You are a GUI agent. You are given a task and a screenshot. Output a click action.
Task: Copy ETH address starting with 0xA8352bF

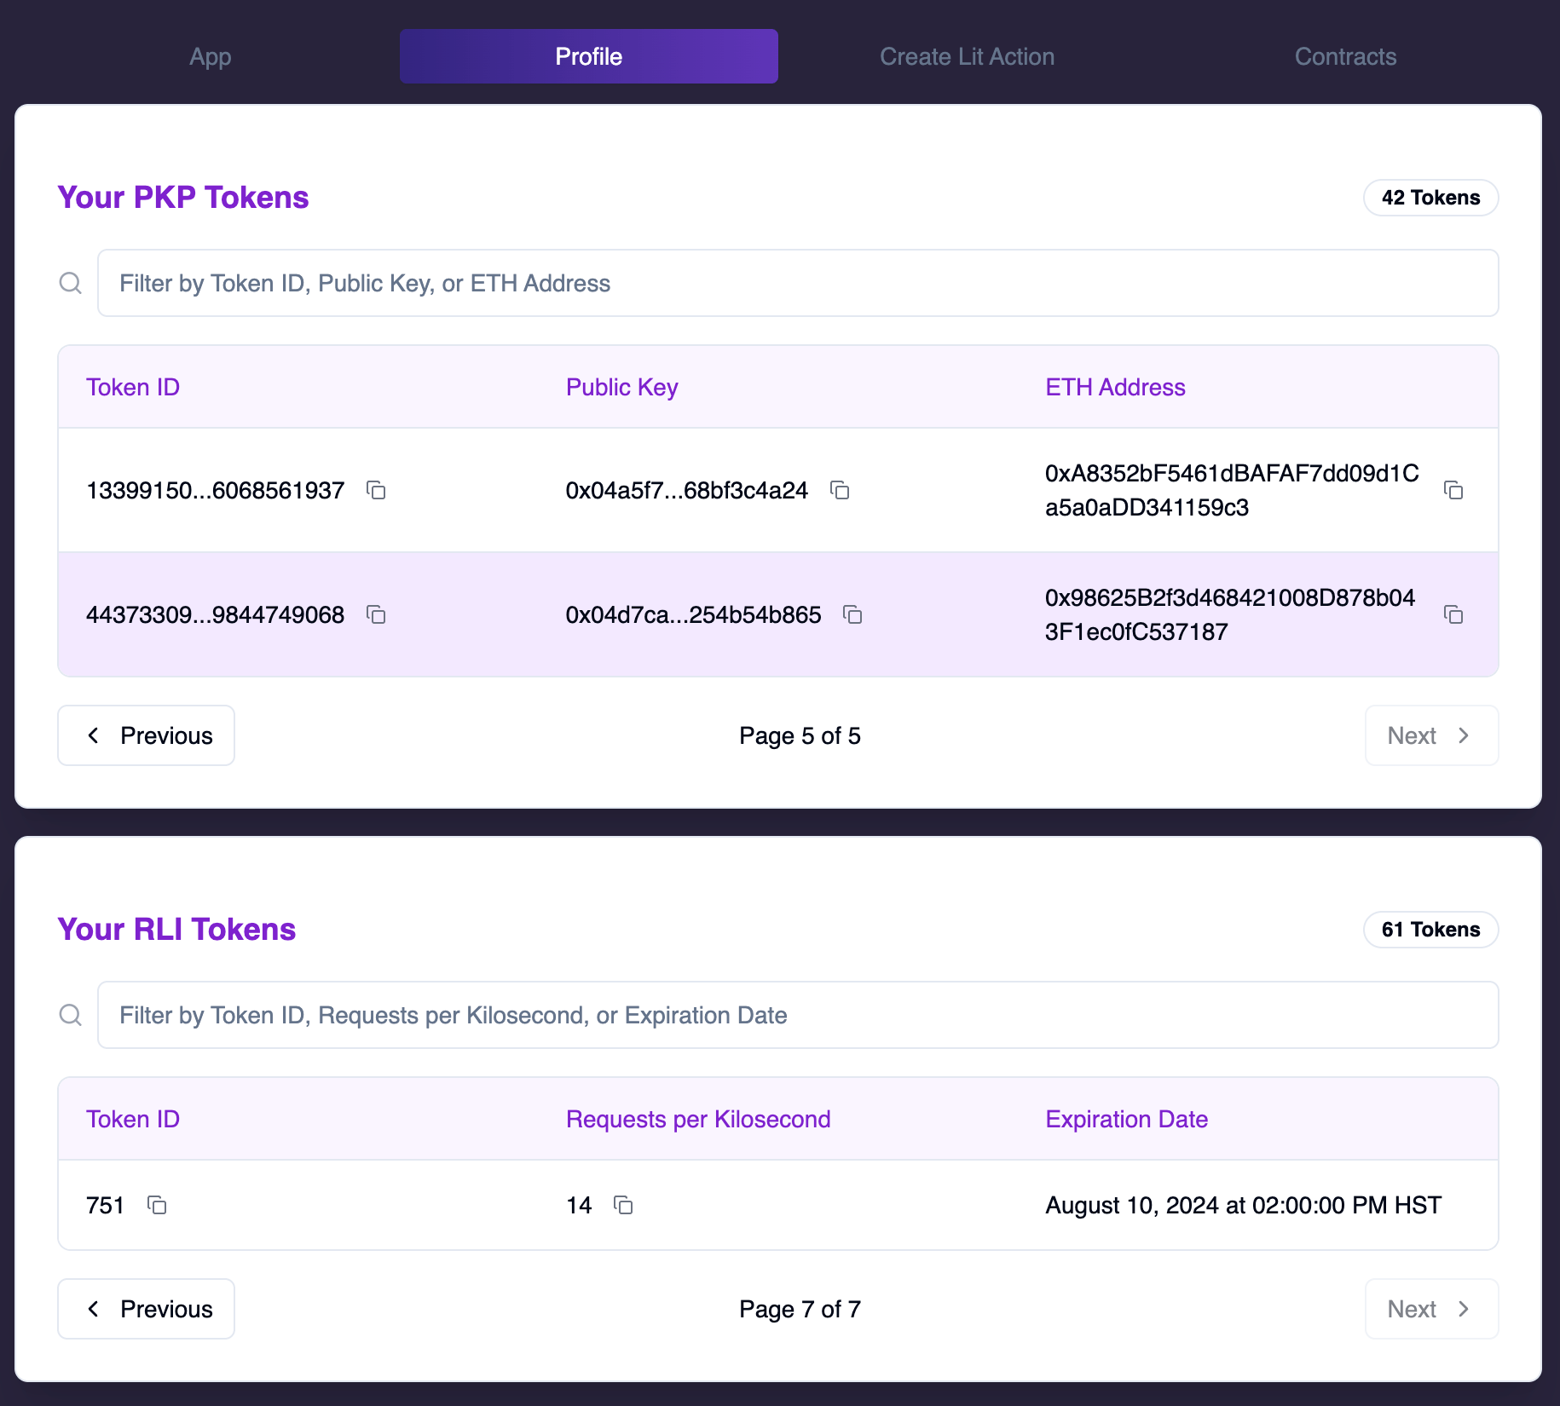1453,490
